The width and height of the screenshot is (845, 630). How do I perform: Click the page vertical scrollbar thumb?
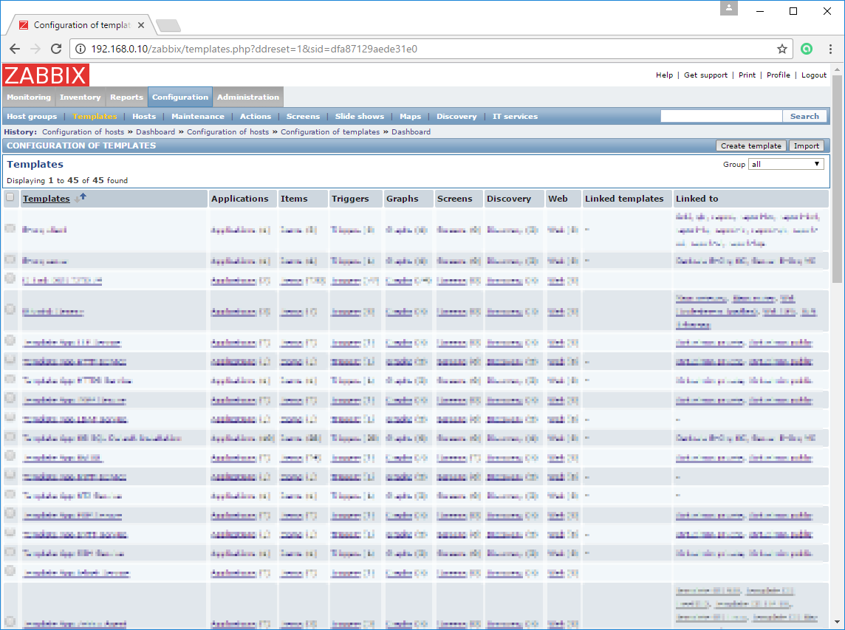837,178
